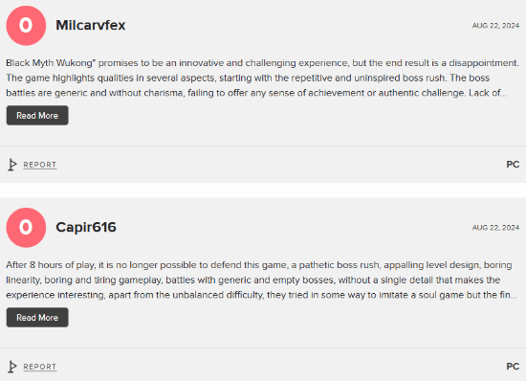Report the Milcarvfex review via REPORT link
Image resolution: width=526 pixels, height=381 pixels.
pyautogui.click(x=39, y=165)
